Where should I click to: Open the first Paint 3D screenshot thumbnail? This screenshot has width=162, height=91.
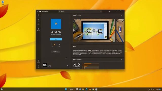tap(94, 30)
